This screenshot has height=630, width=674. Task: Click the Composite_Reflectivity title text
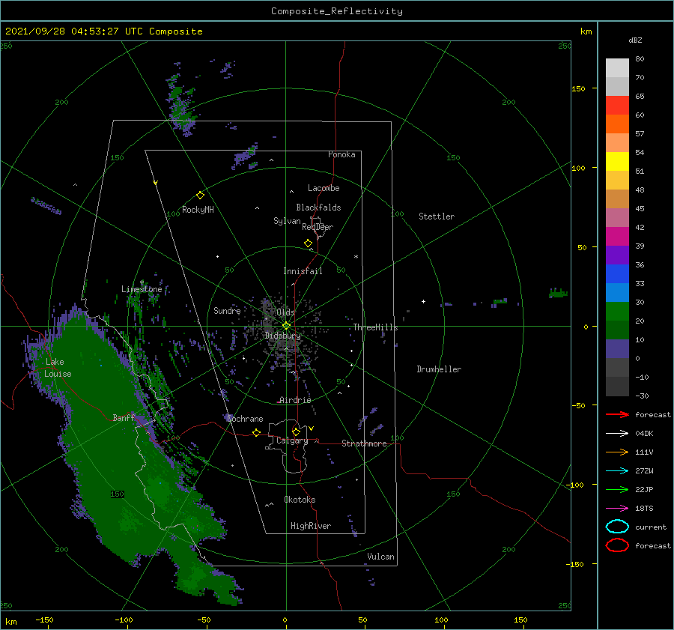tap(336, 11)
